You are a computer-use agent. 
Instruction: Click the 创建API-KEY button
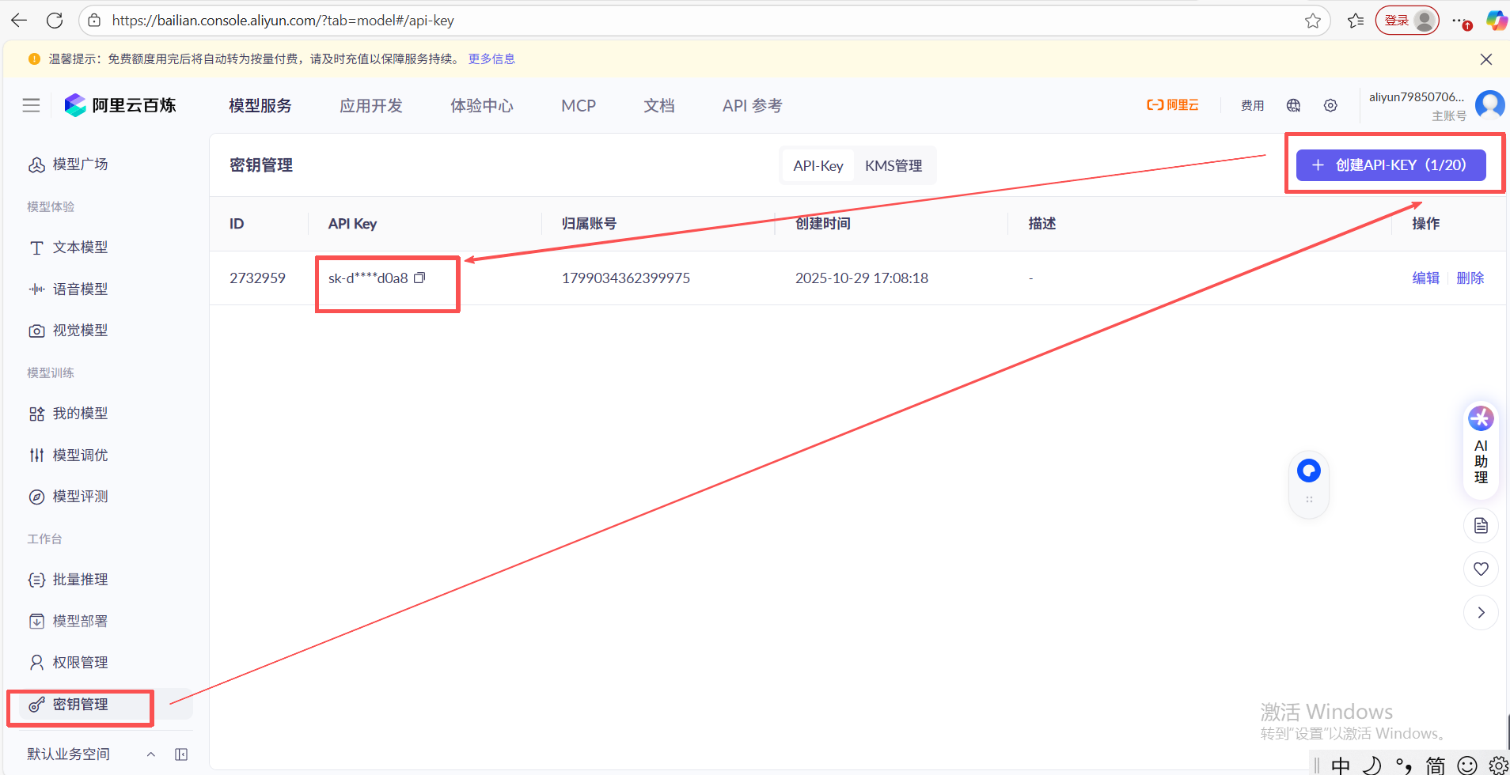1390,164
